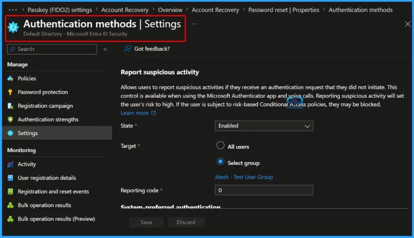Go to Passkey (FIDO2) settings breadcrumb
The height and width of the screenshot is (238, 414).
[x=60, y=10]
